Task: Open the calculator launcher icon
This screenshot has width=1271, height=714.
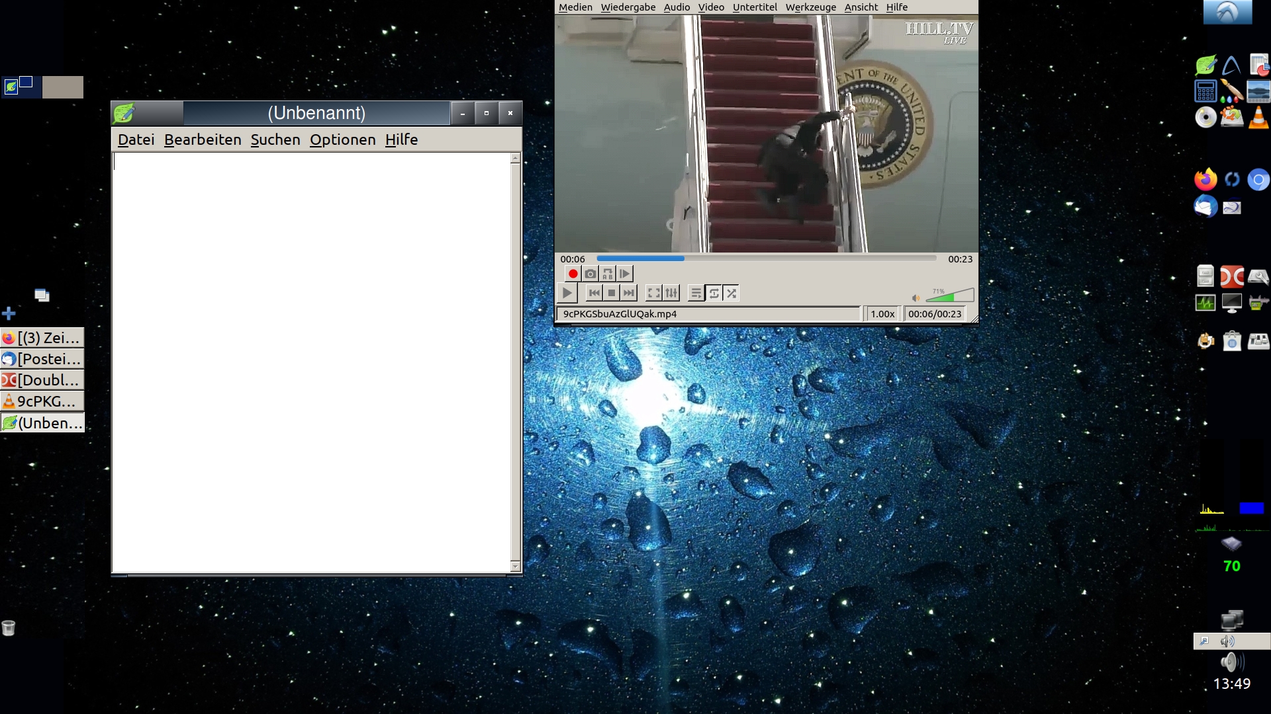Action: tap(1205, 91)
